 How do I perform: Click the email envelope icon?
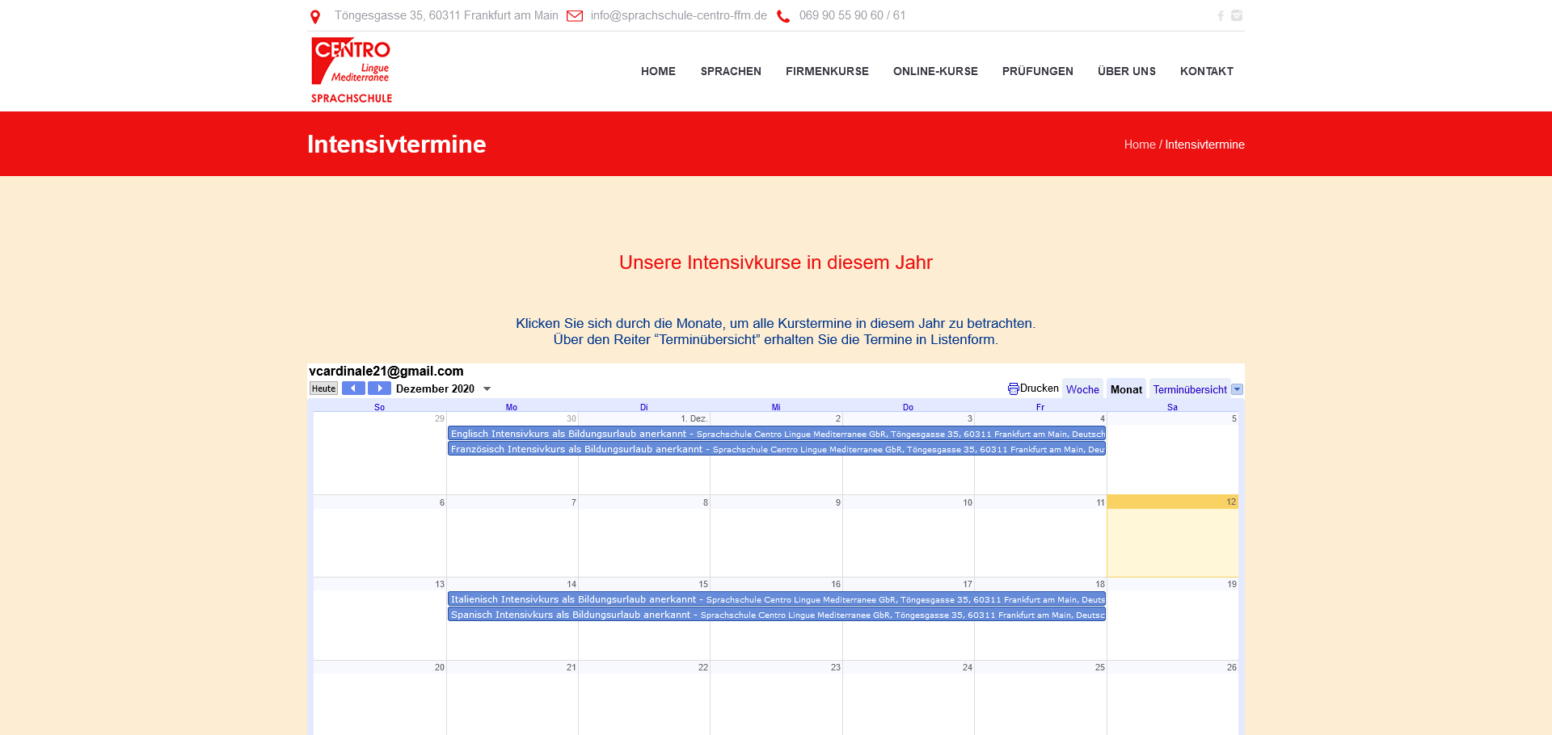pos(575,16)
